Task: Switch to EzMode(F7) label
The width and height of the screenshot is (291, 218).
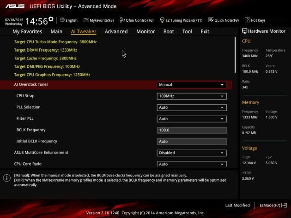Action: 270,205
